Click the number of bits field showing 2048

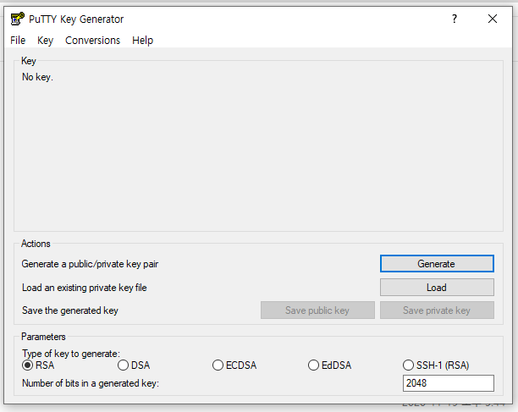[x=449, y=383]
